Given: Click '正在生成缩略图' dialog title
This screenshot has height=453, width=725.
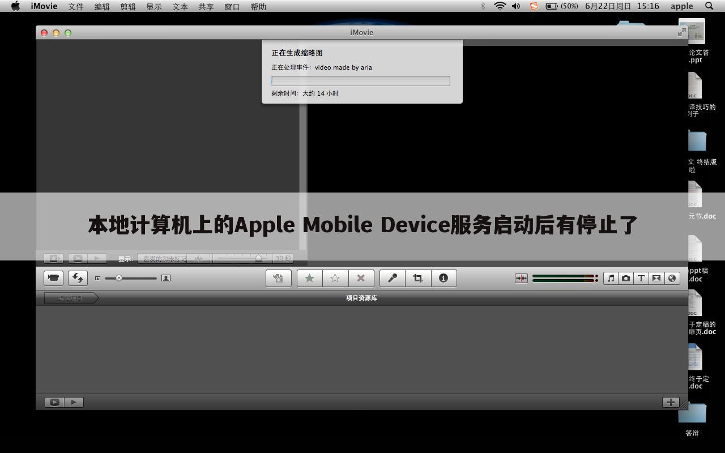Looking at the screenshot, I should coord(297,53).
